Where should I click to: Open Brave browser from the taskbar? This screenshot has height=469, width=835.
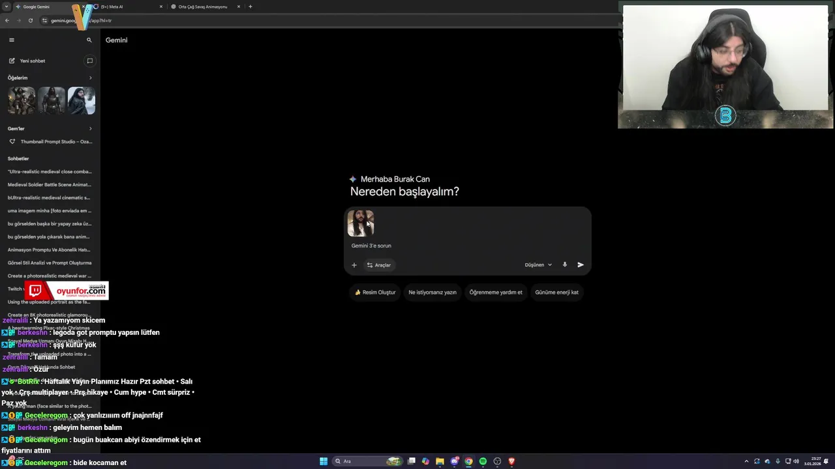511,461
